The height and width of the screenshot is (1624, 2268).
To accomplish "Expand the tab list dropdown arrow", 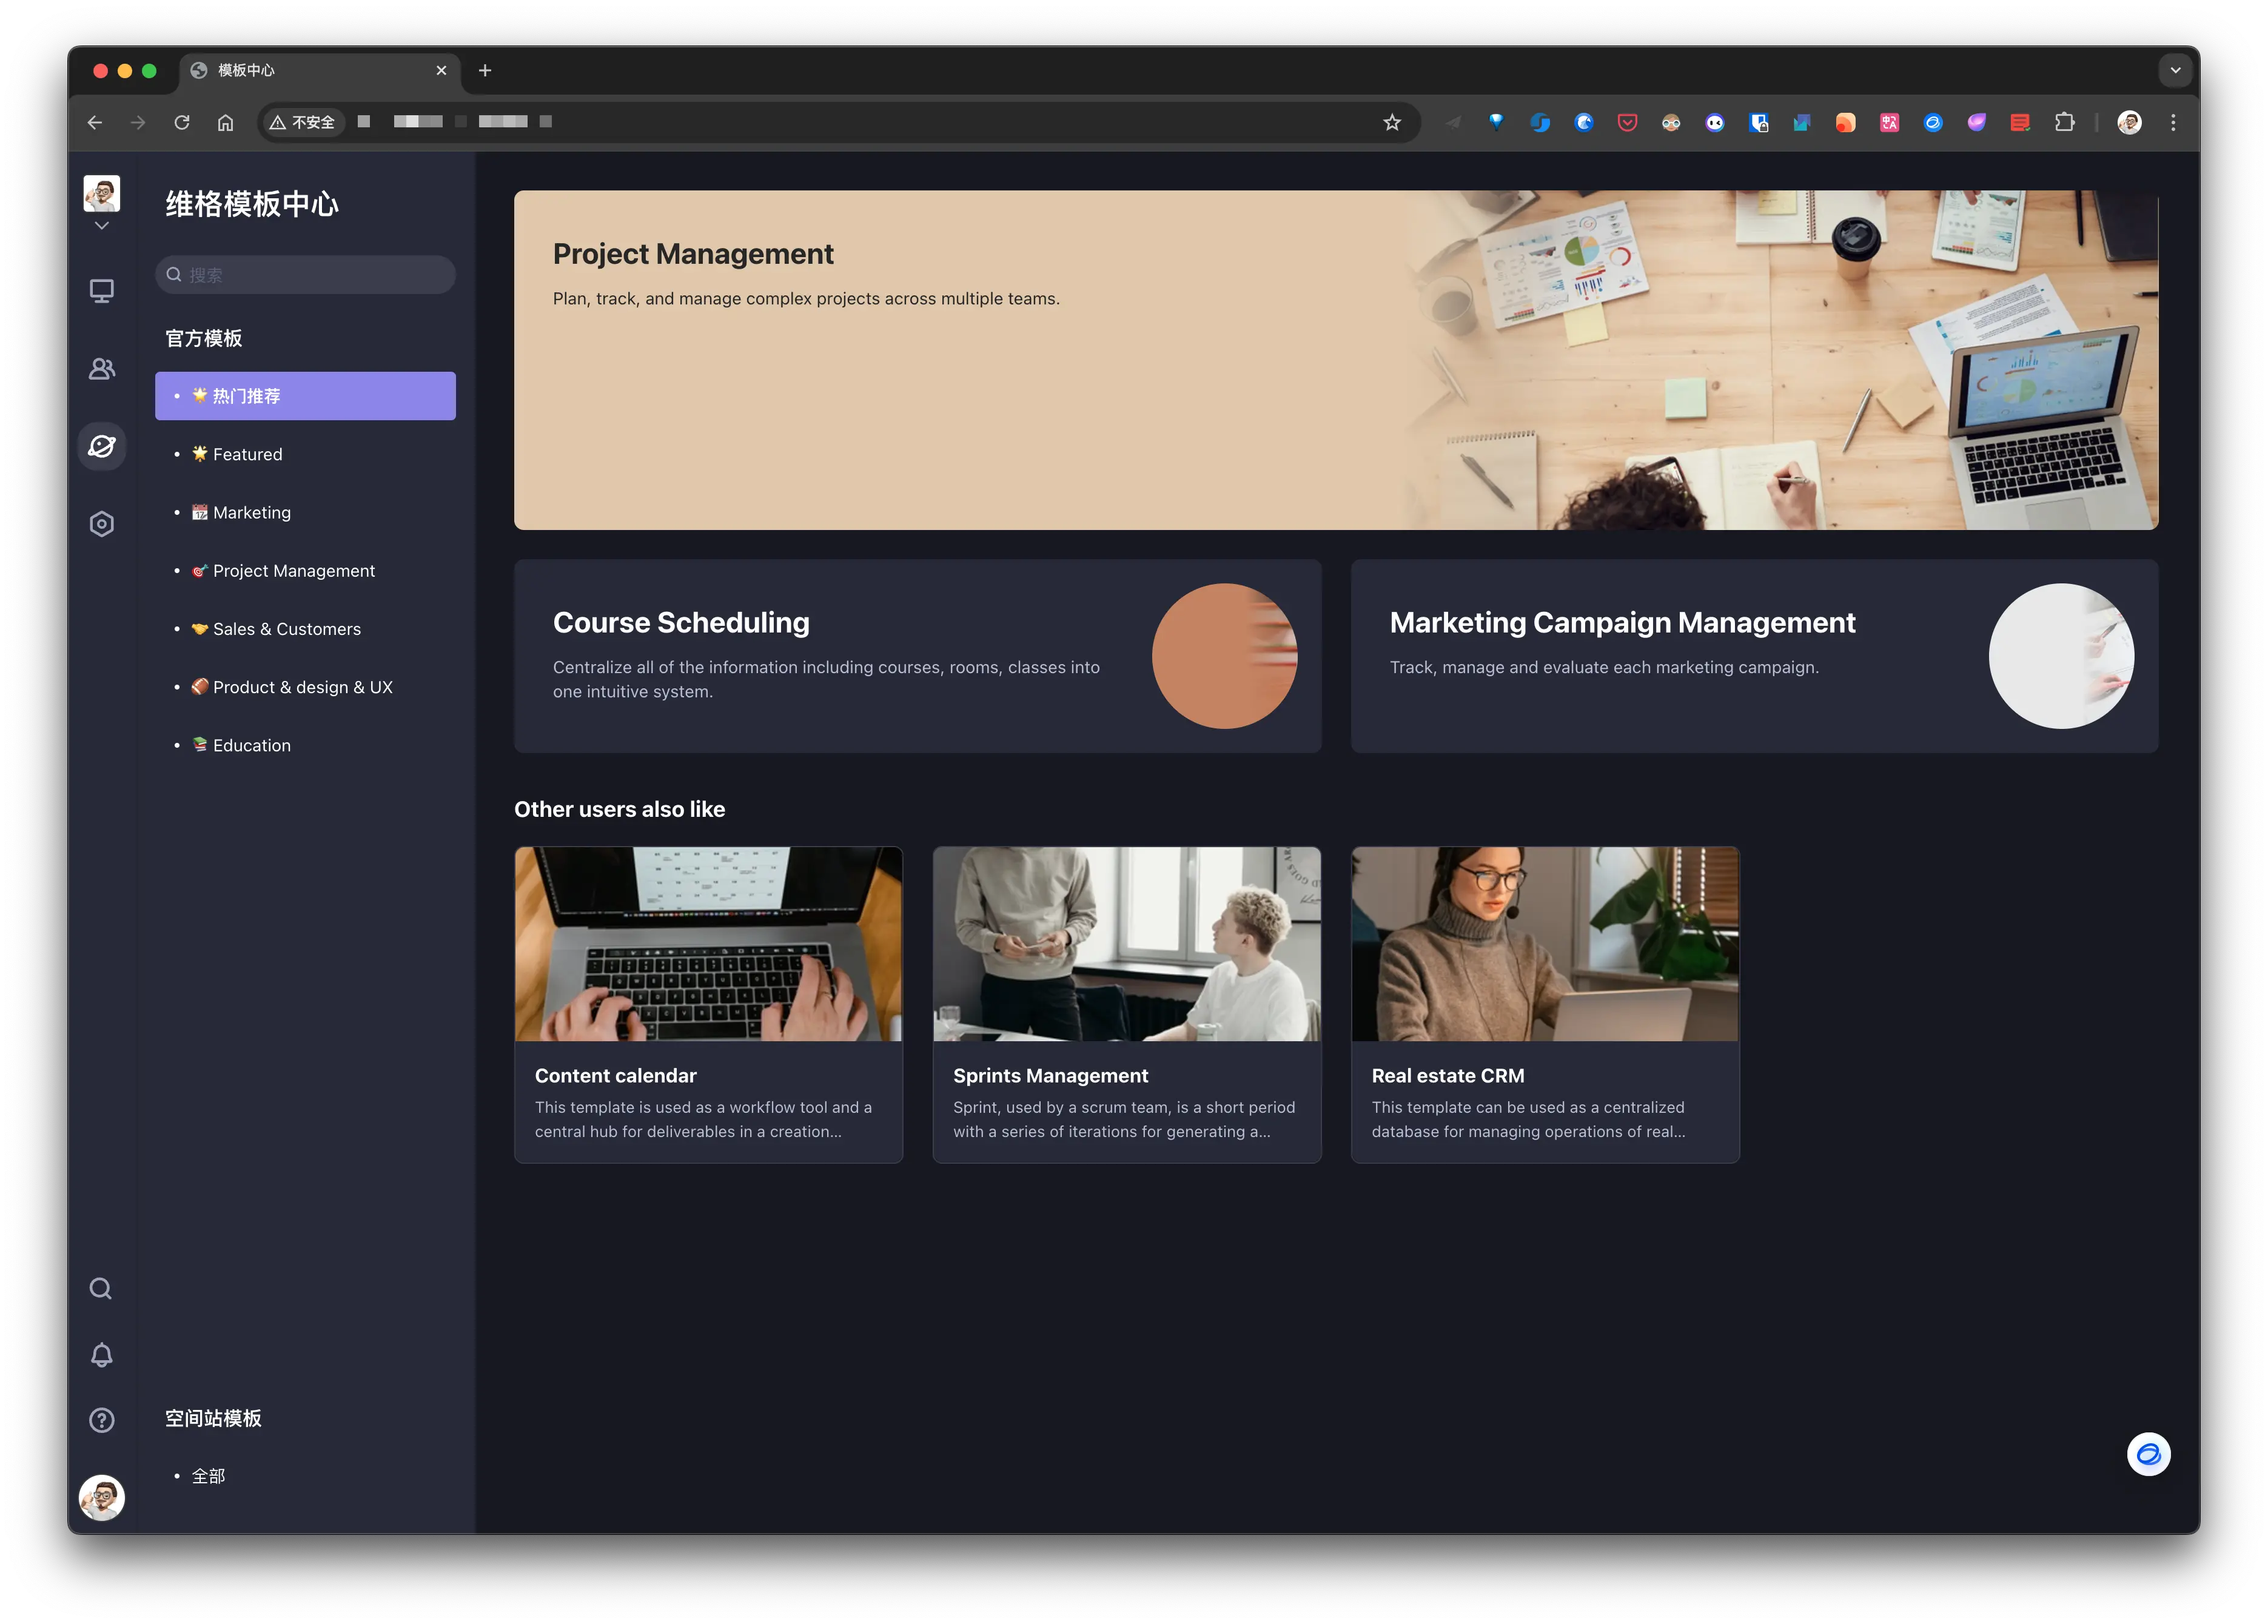I will click(2175, 70).
